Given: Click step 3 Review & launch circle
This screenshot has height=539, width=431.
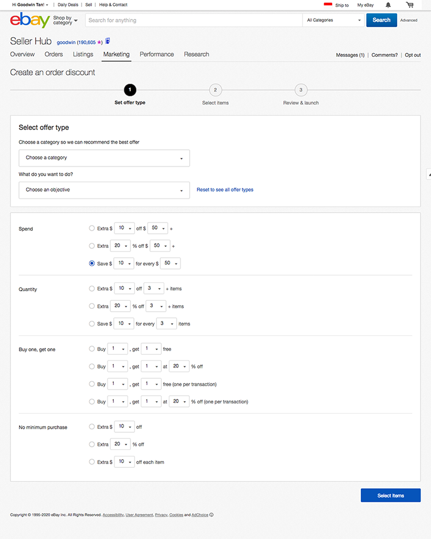Looking at the screenshot, I should (301, 90).
